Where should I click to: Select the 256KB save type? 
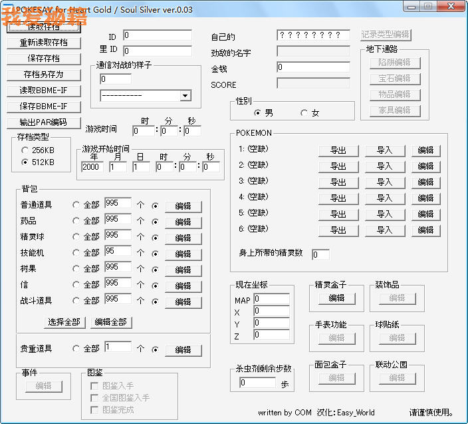(x=25, y=150)
